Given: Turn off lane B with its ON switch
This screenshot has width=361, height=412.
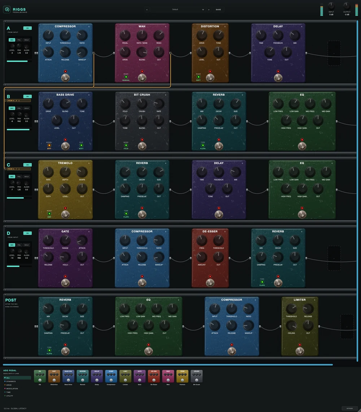Looking at the screenshot, I should (x=27, y=96).
